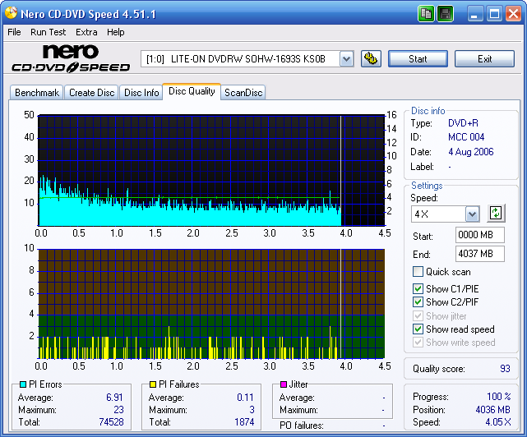Image resolution: width=527 pixels, height=437 pixels.
Task: Click the Quality score value 93
Action: [x=505, y=369]
